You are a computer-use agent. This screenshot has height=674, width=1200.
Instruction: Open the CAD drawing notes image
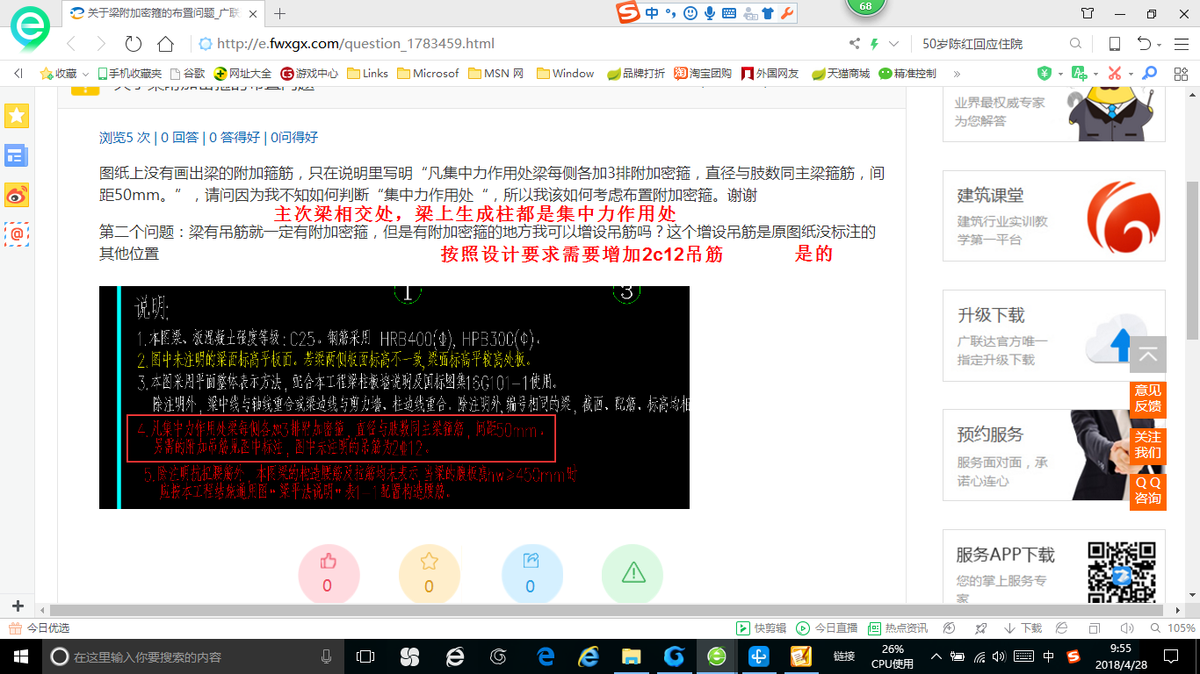(x=394, y=398)
